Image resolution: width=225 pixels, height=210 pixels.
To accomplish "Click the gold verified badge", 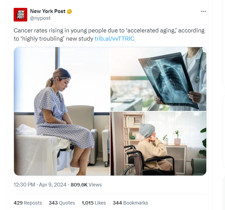I will pyautogui.click(x=69, y=11).
